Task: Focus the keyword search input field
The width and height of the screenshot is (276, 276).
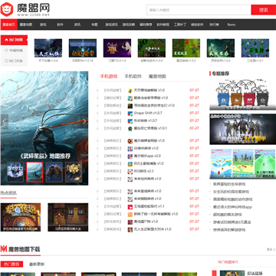Action: tap(199, 10)
